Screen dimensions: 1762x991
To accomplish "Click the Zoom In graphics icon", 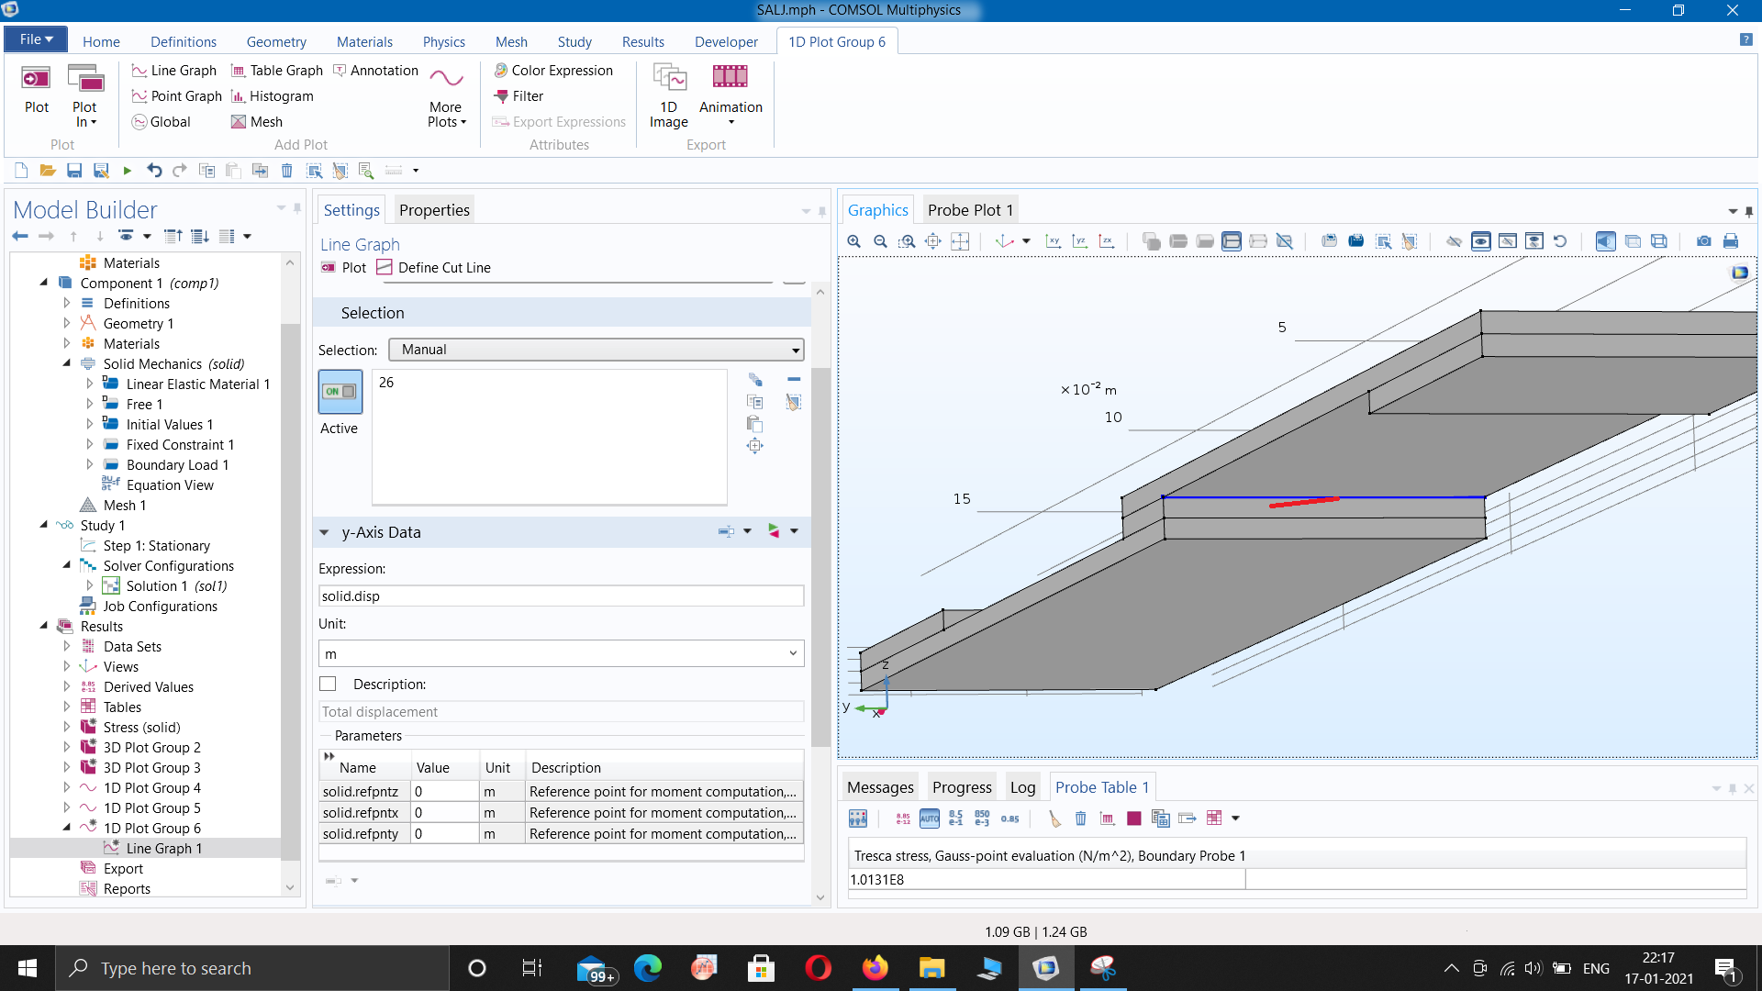I will tap(853, 241).
